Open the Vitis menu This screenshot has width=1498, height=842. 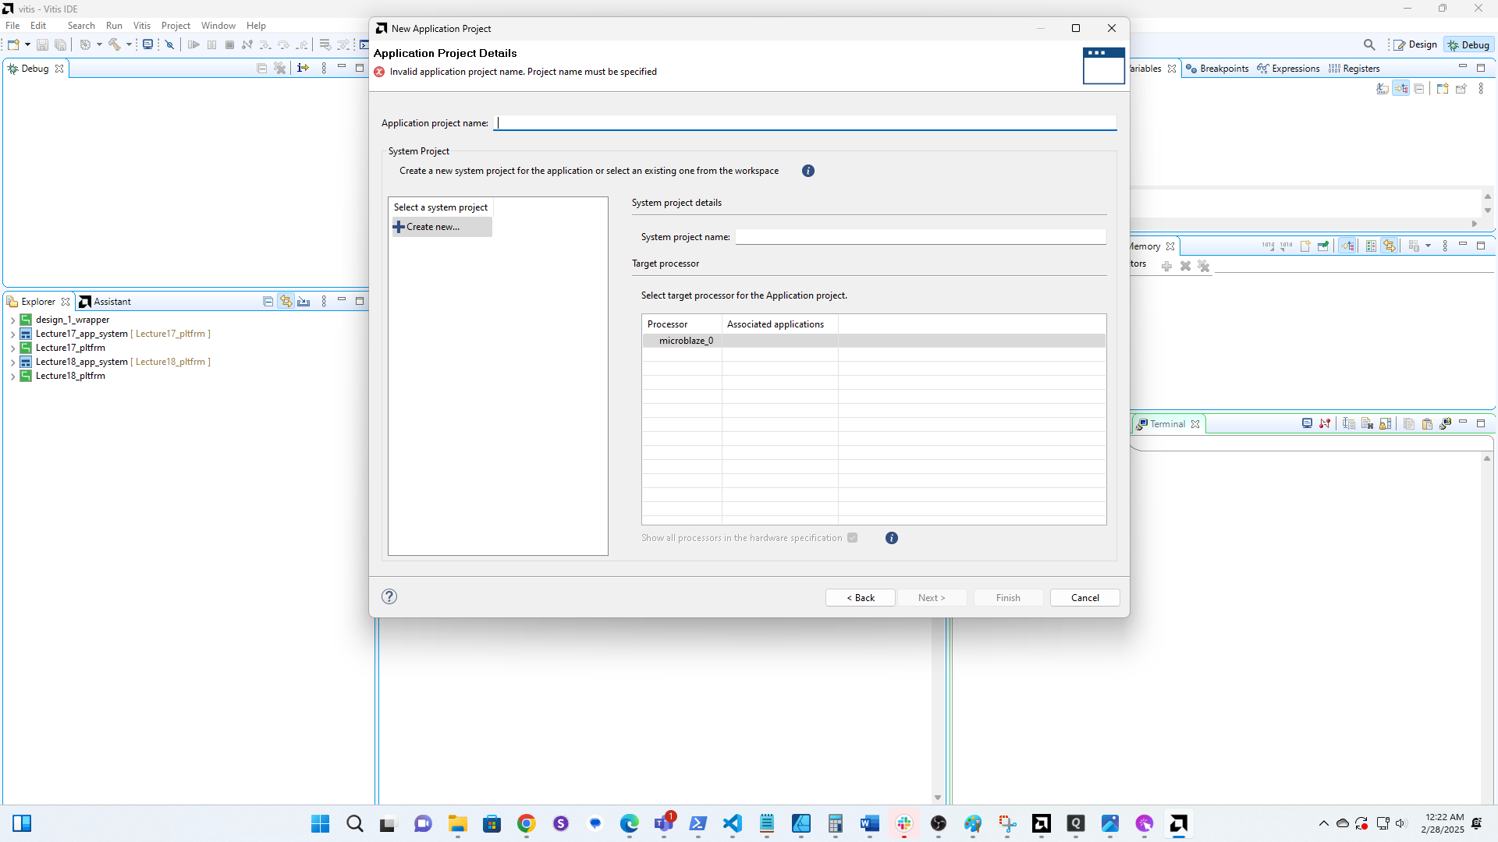[x=141, y=26]
